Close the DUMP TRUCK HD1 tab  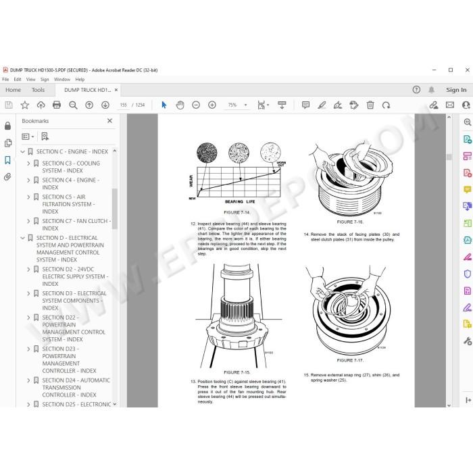(116, 90)
